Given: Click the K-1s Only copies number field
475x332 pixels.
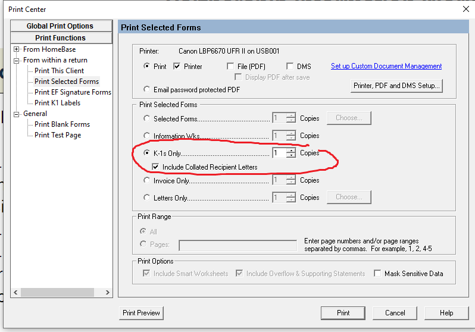Looking at the screenshot, I should point(279,153).
